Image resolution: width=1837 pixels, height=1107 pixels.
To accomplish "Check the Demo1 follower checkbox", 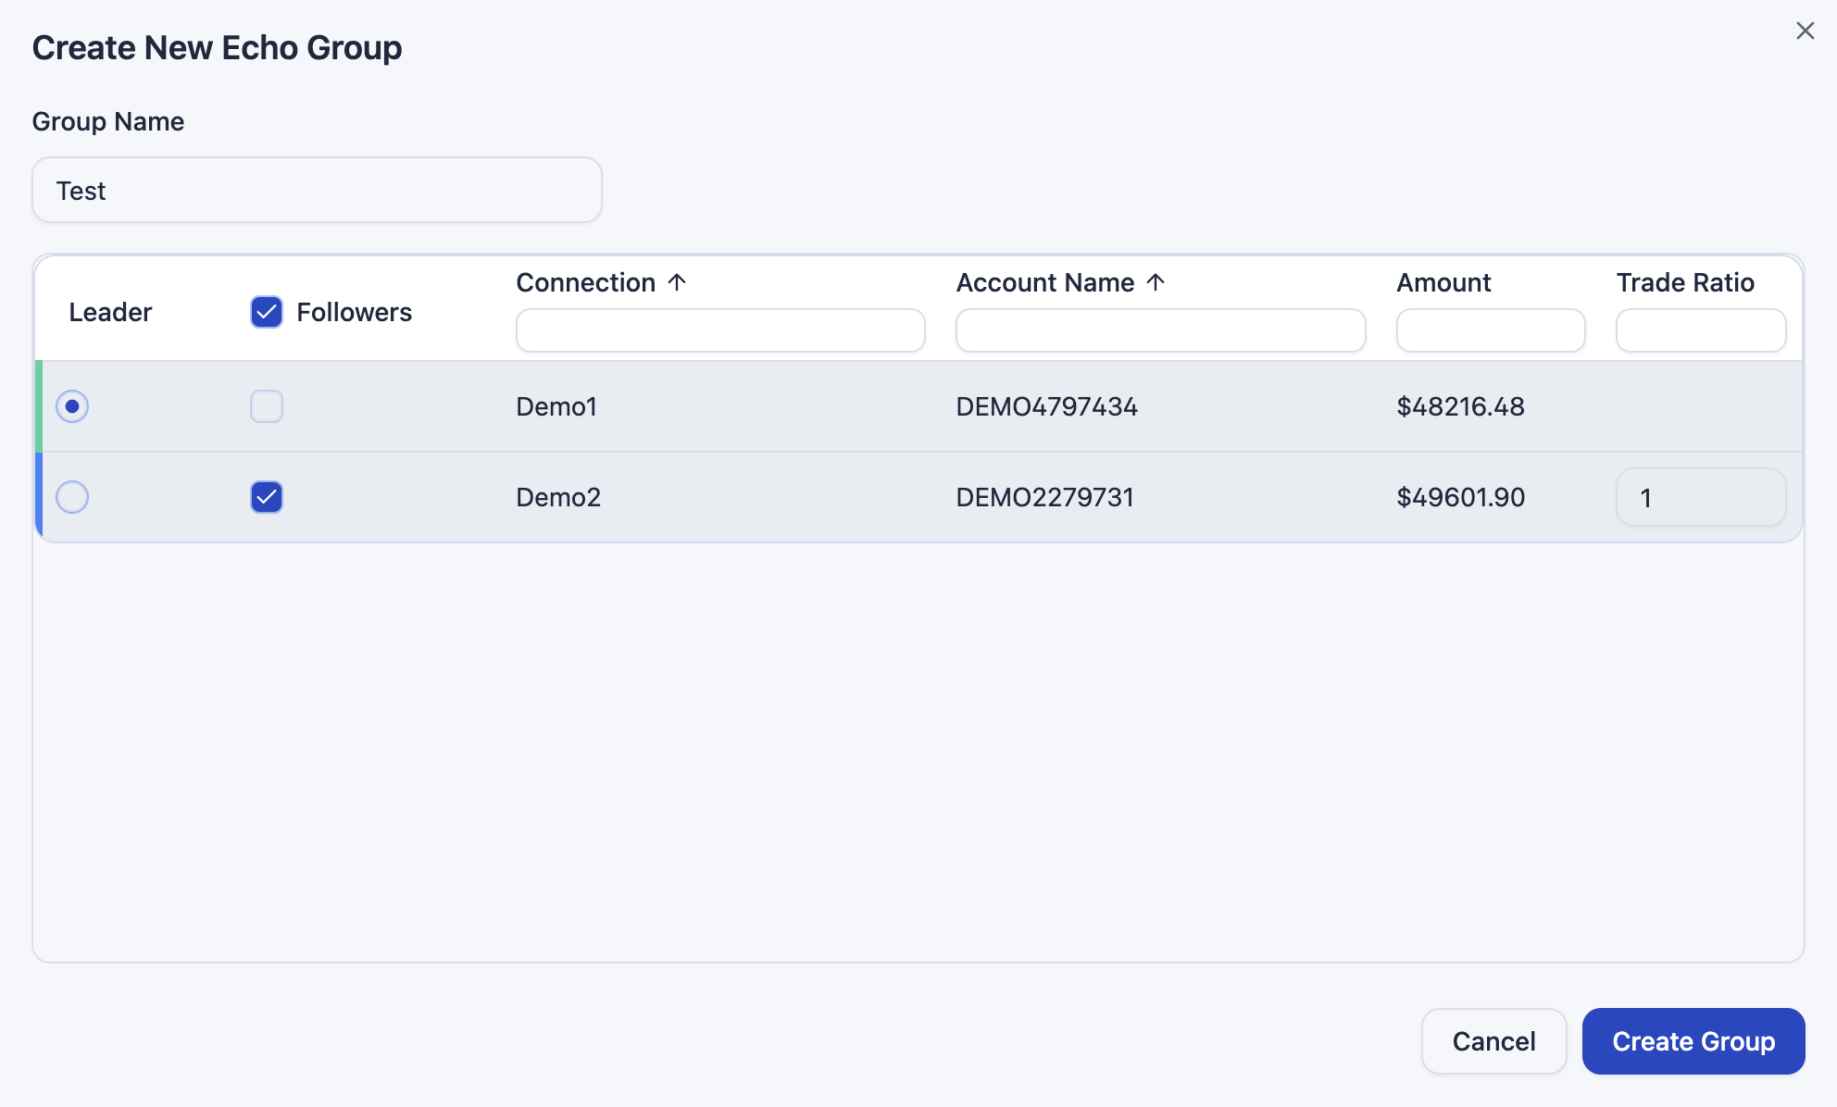I will pos(267,406).
